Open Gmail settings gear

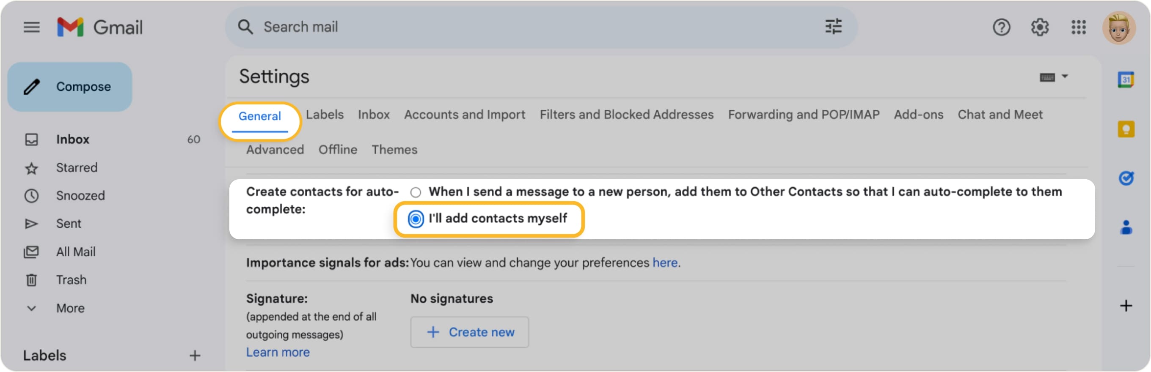[x=1040, y=27]
